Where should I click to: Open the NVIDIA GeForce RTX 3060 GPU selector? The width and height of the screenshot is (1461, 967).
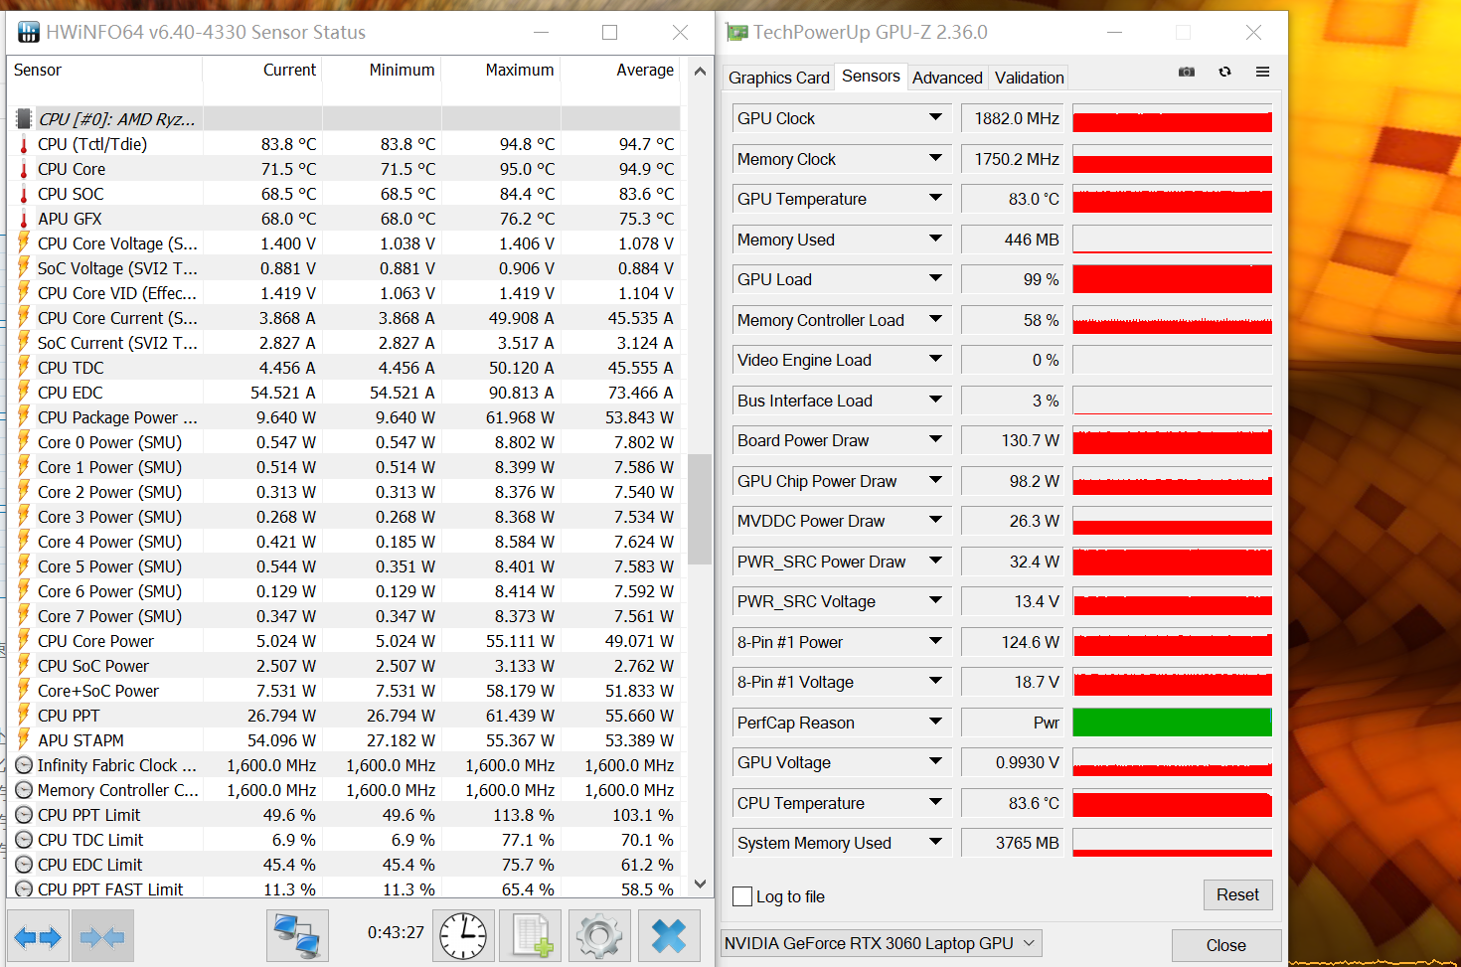coord(882,943)
